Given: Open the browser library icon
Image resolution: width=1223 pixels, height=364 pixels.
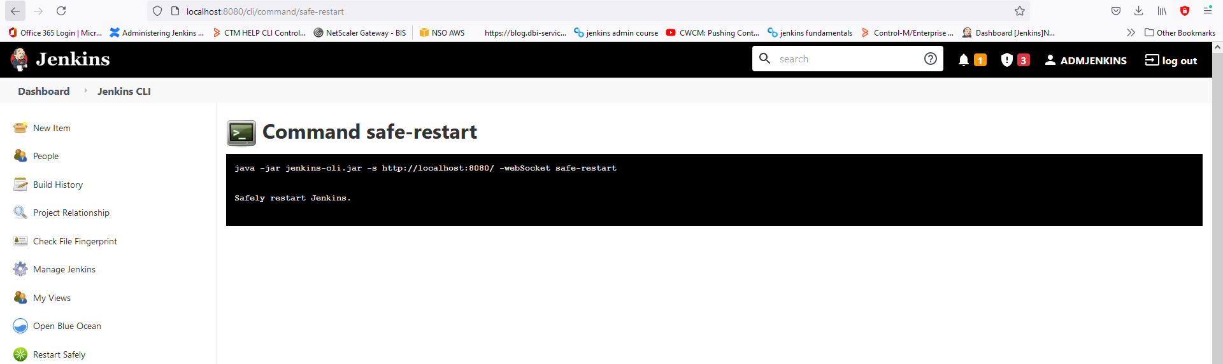Looking at the screenshot, I should pyautogui.click(x=1162, y=11).
